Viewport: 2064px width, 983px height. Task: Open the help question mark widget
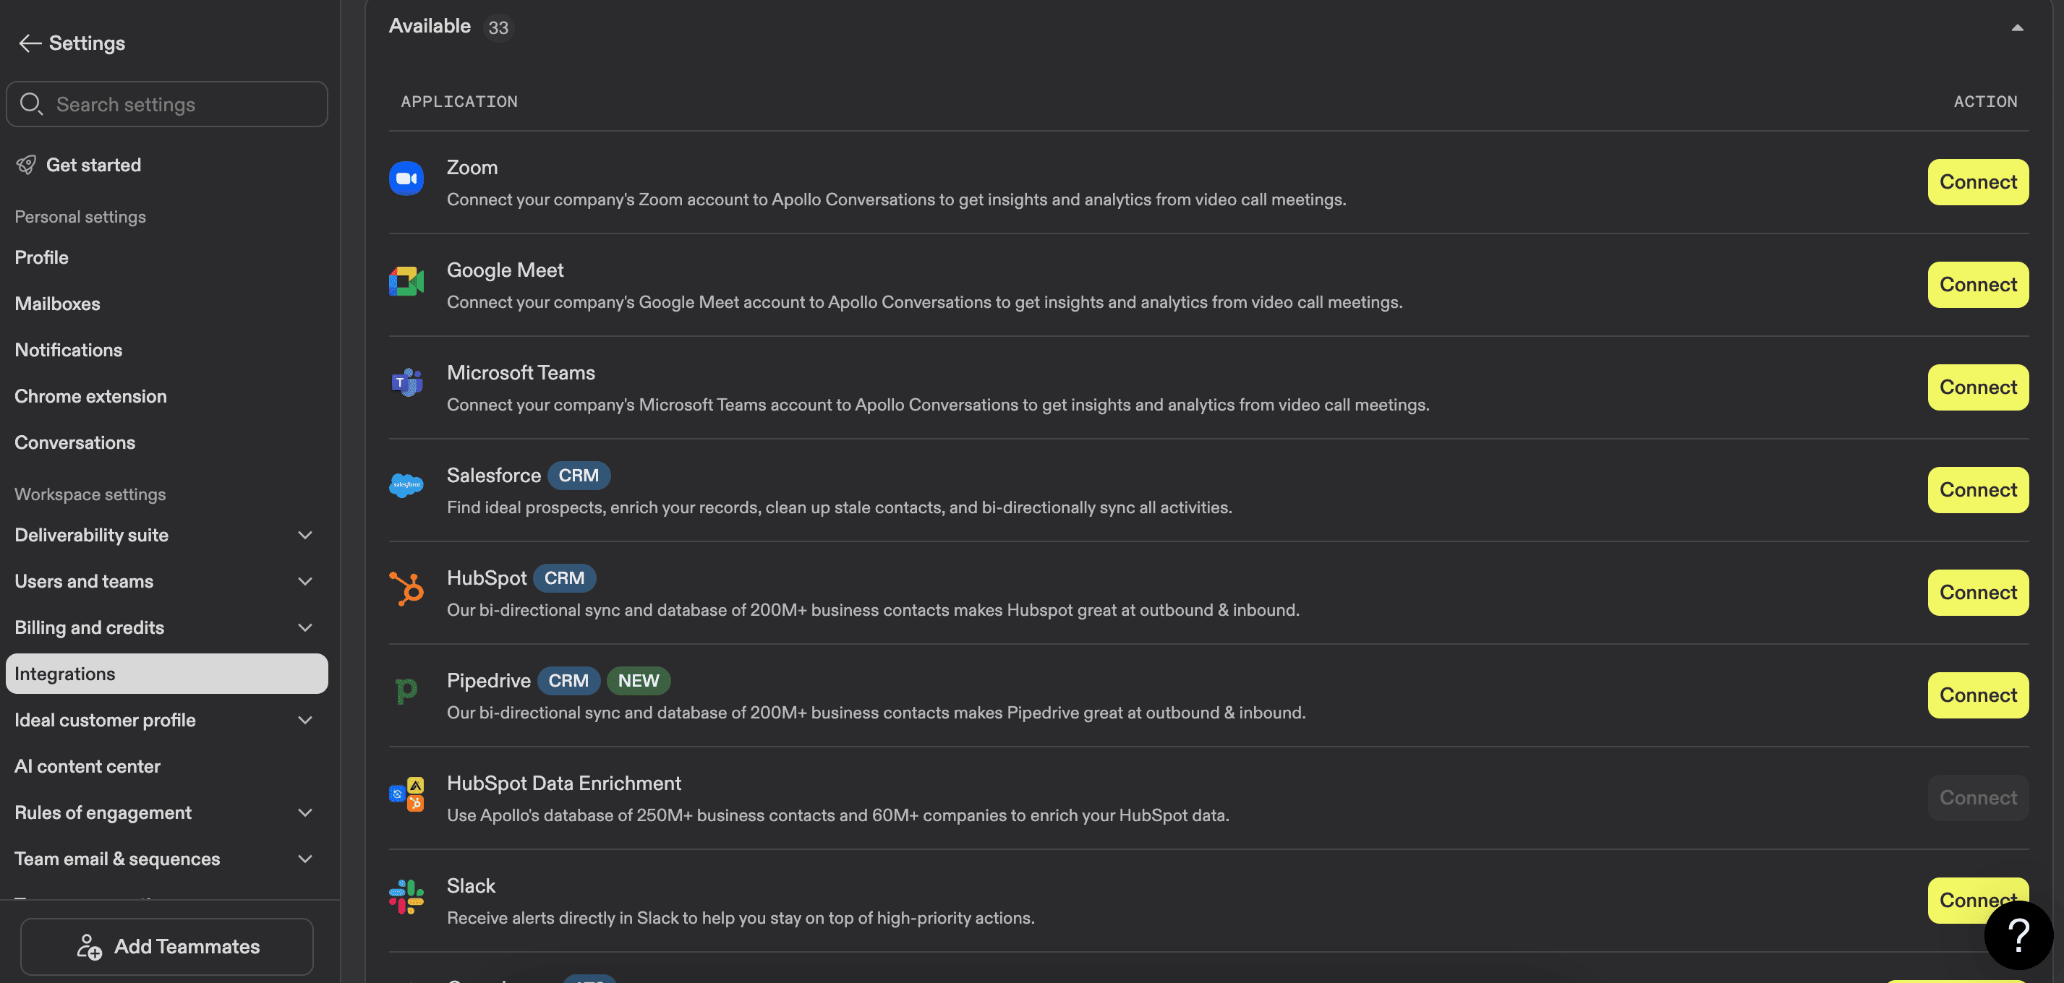click(x=2018, y=935)
